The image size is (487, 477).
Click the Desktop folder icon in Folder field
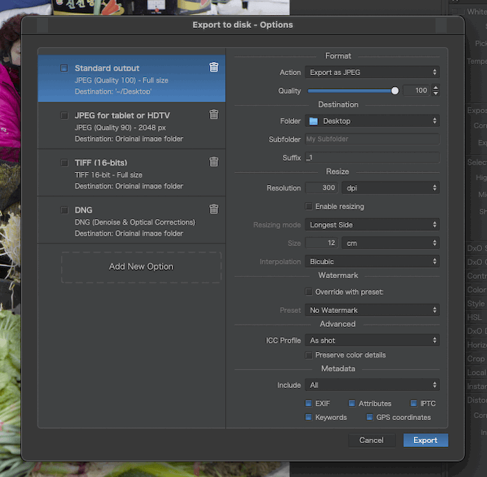coord(313,121)
